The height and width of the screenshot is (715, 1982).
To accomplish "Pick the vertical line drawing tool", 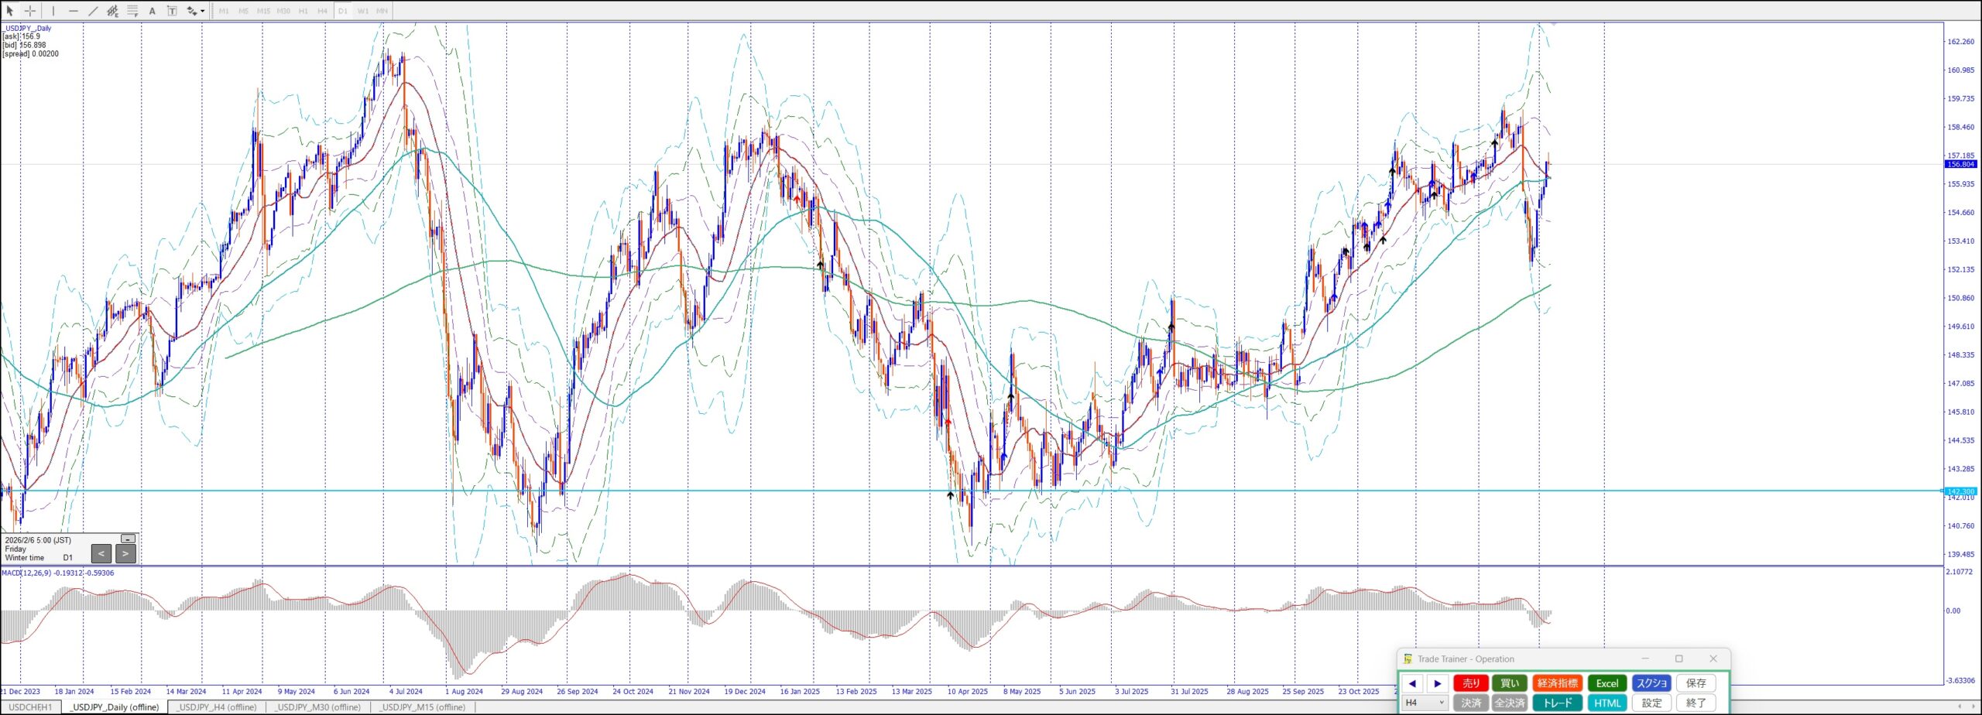I will (53, 11).
